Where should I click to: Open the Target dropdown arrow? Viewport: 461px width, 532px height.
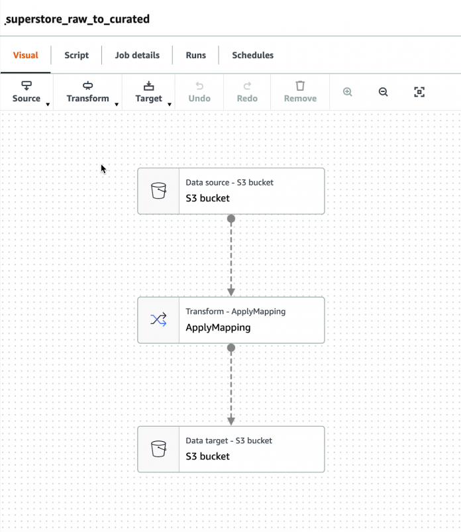click(168, 103)
